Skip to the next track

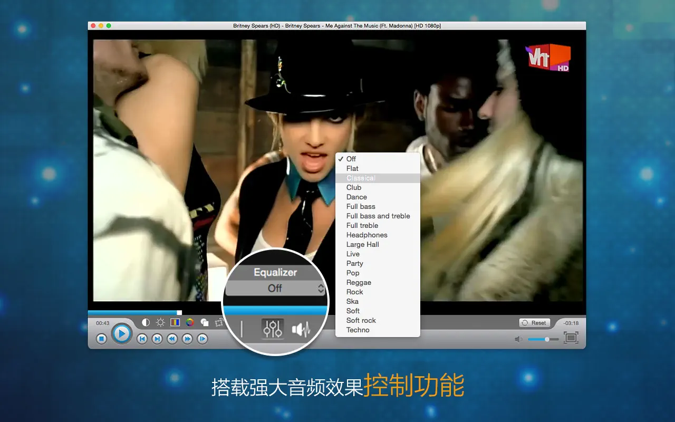tap(157, 339)
